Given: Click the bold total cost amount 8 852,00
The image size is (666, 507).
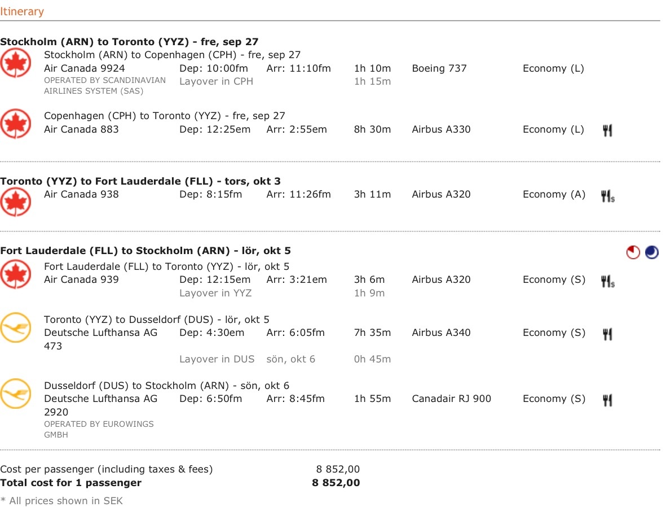Looking at the screenshot, I should (336, 483).
